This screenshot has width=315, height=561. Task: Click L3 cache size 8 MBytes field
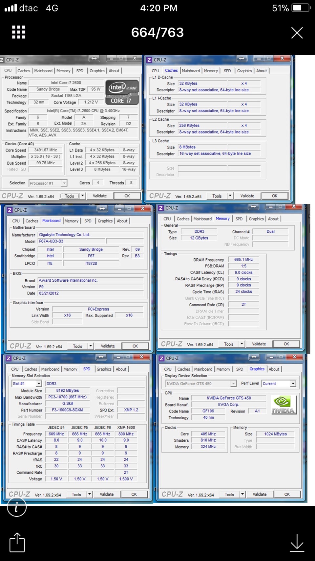[202, 147]
